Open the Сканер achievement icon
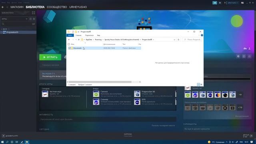 click(x=96, y=102)
